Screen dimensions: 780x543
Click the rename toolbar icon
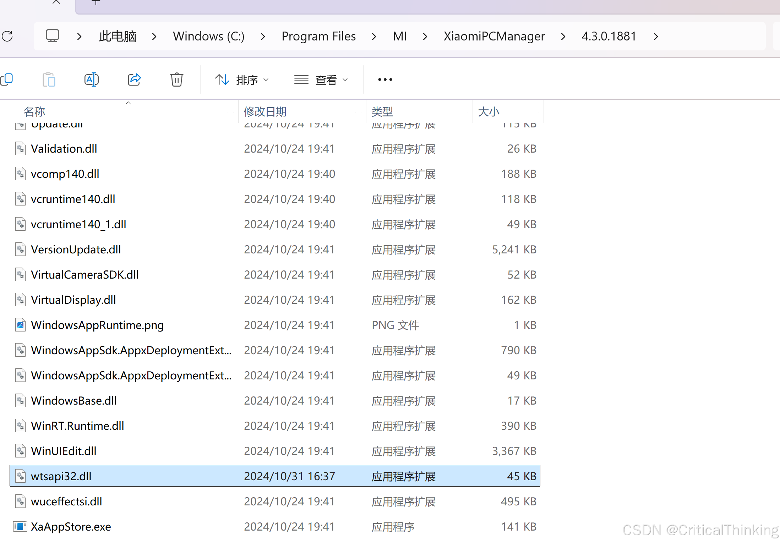[91, 79]
